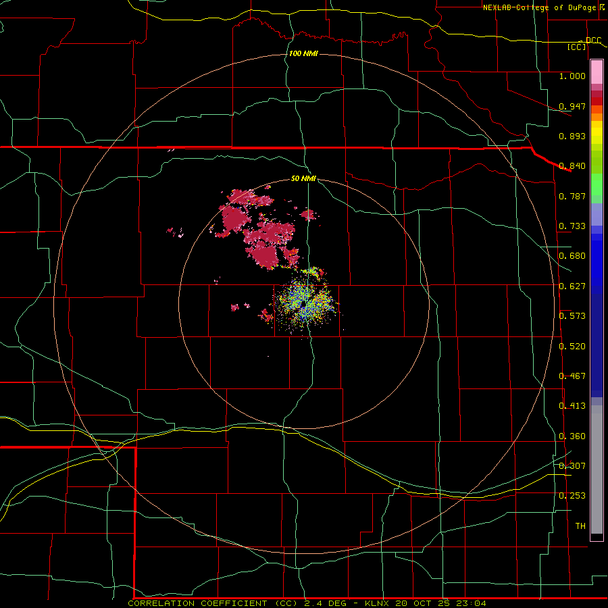Pick the orange color bar segment
The width and height of the screenshot is (608, 608).
click(x=597, y=117)
